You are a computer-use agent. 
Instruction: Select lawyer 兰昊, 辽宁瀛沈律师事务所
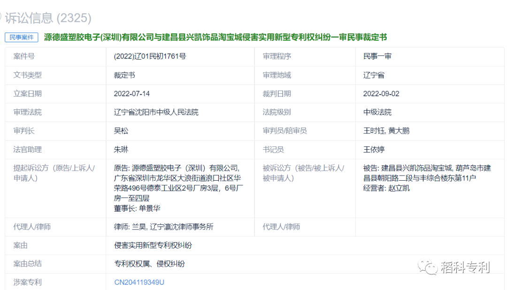(164, 227)
